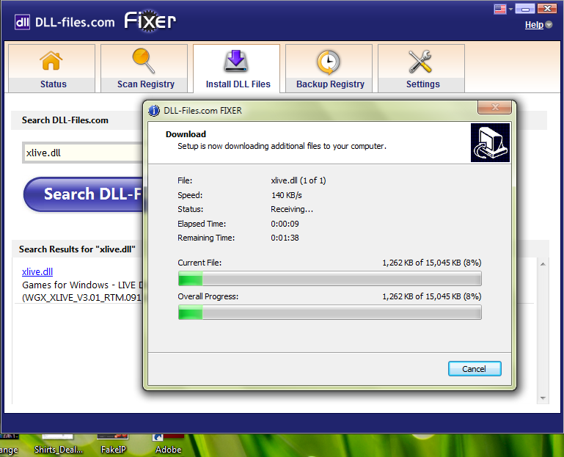
Task: Cancel the xlive.dll download
Action: tap(475, 369)
